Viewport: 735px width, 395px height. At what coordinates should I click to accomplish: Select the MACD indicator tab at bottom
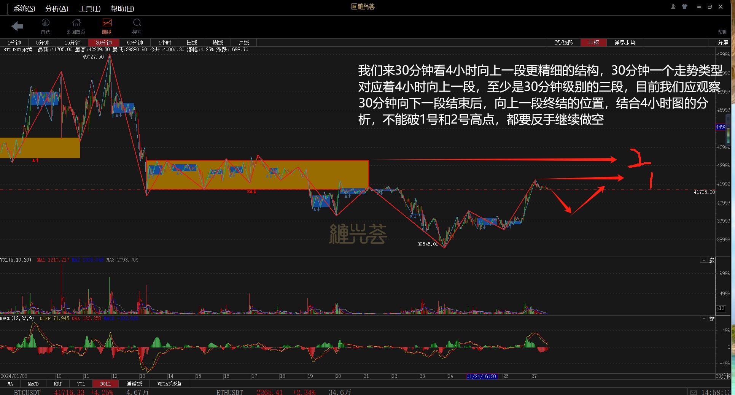pyautogui.click(x=33, y=384)
